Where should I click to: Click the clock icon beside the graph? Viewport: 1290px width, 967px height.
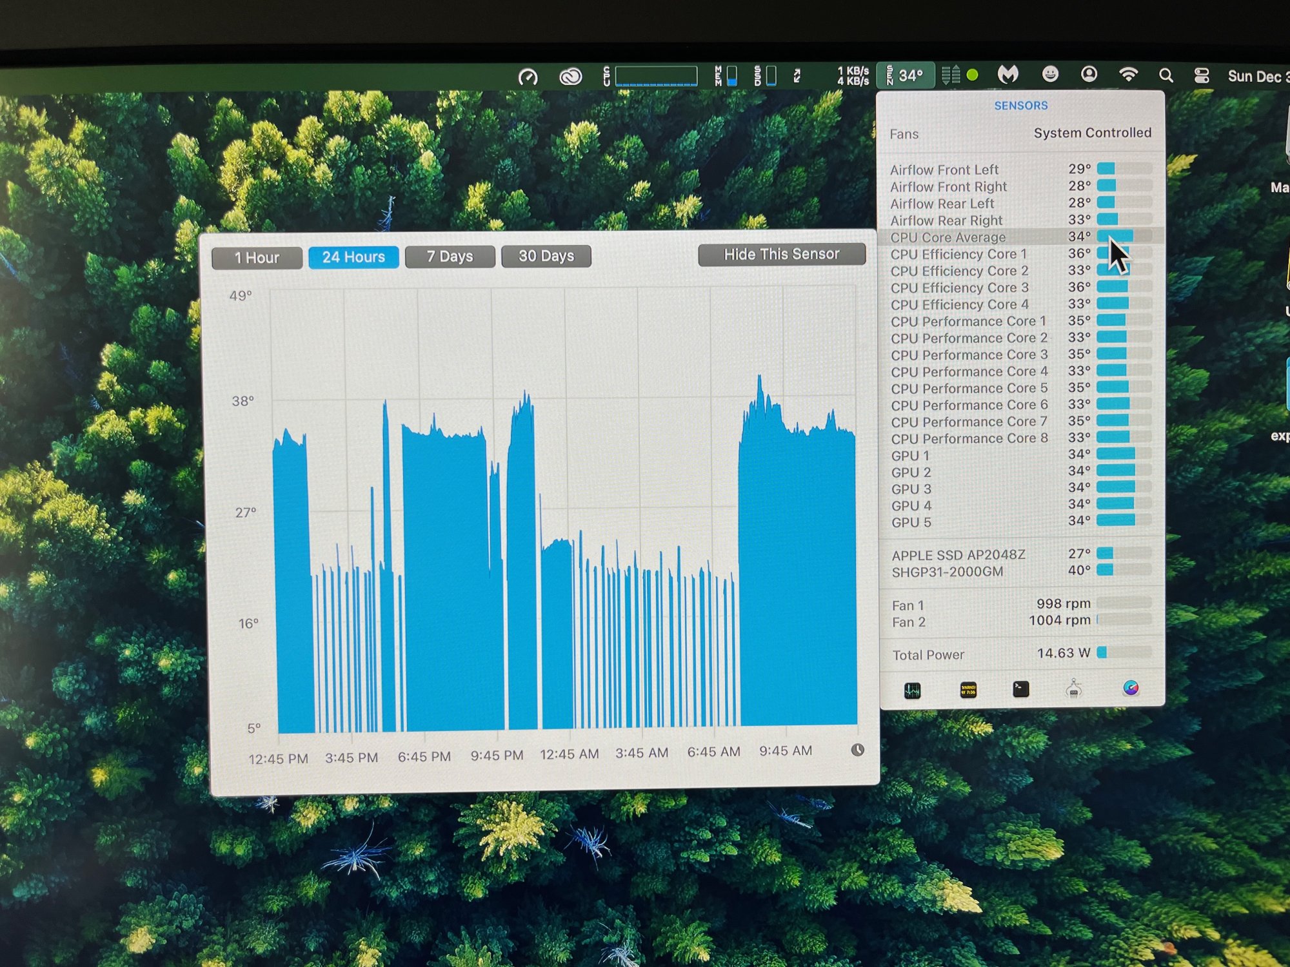coord(857,750)
